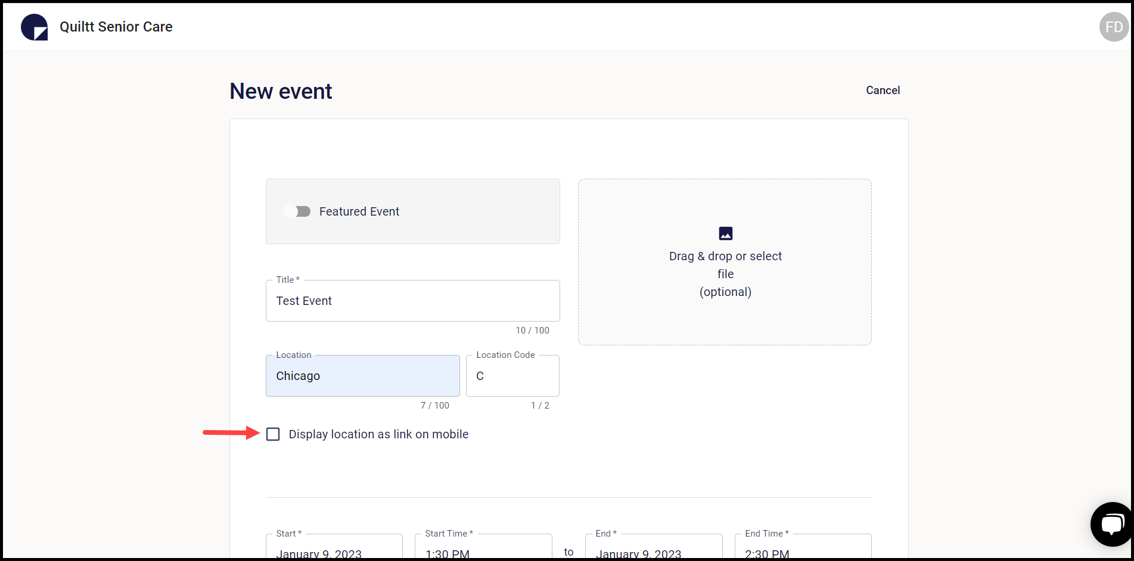
Task: Click the Quiltt Senior Care brand name
Action: click(116, 26)
